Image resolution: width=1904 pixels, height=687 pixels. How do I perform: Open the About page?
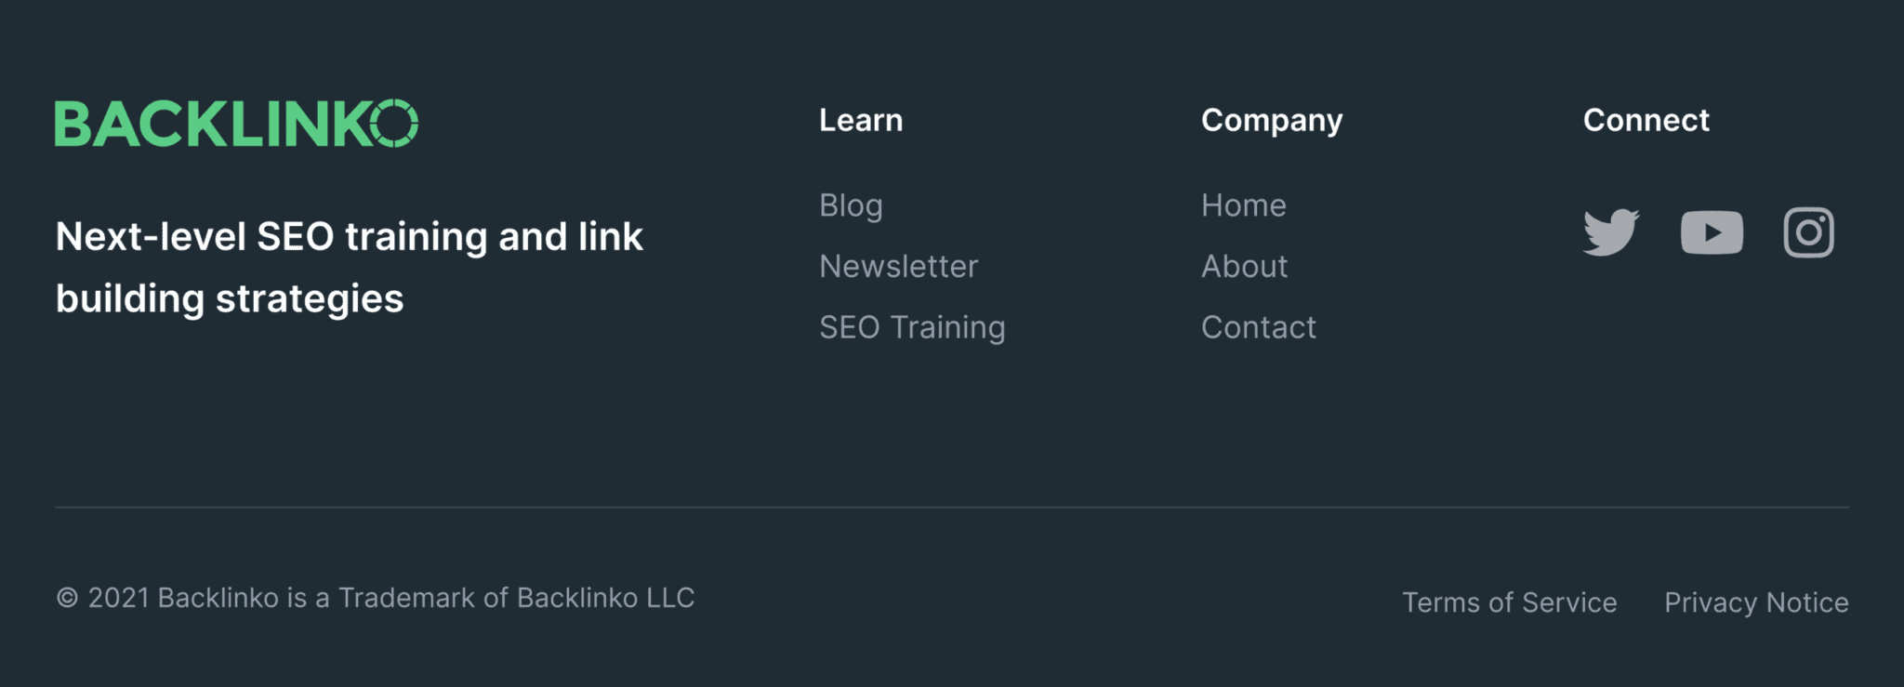1245,267
